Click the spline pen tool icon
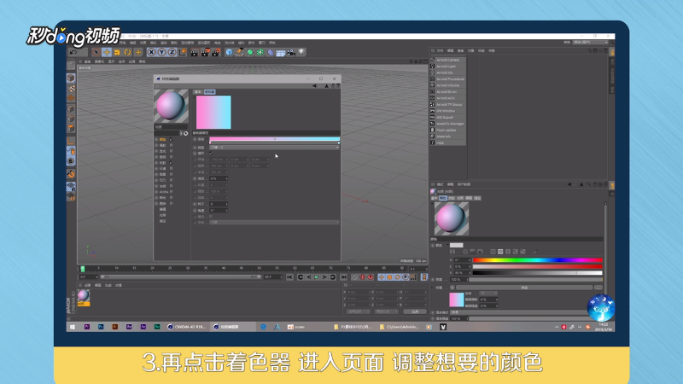The width and height of the screenshot is (683, 384). [240, 52]
